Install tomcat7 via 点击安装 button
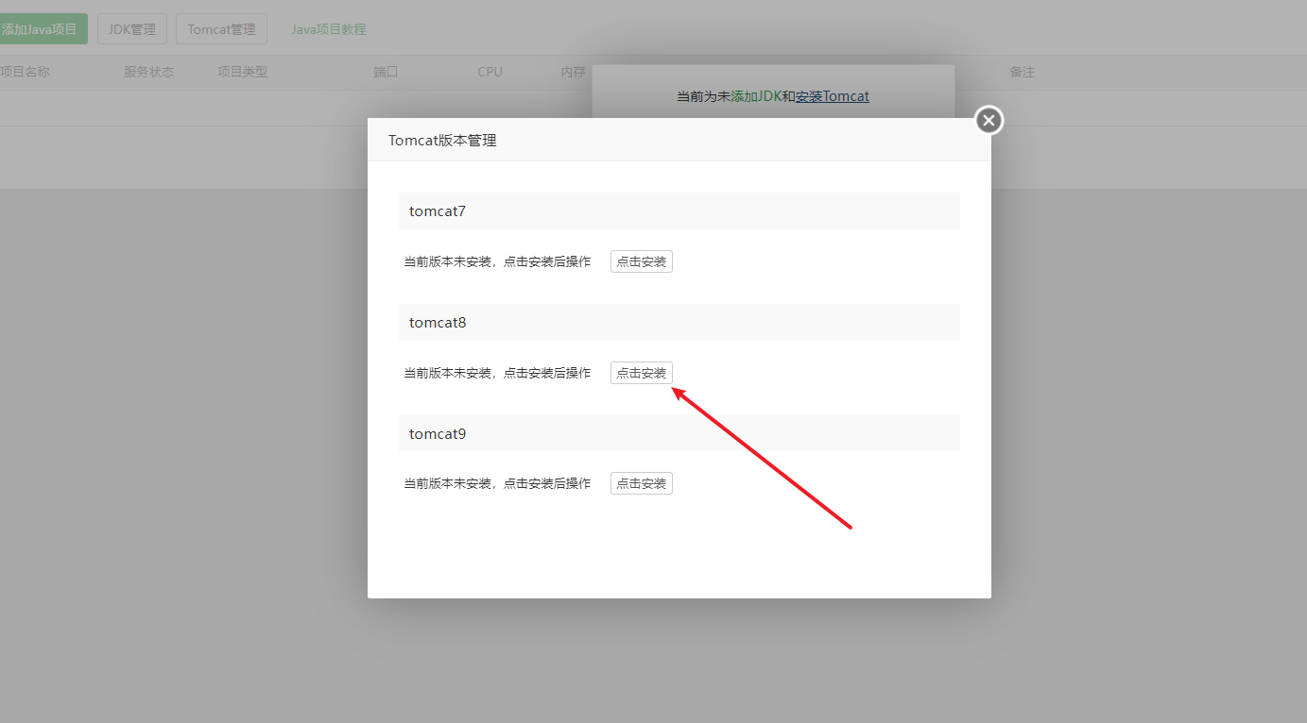Image resolution: width=1307 pixels, height=723 pixels. coord(642,261)
